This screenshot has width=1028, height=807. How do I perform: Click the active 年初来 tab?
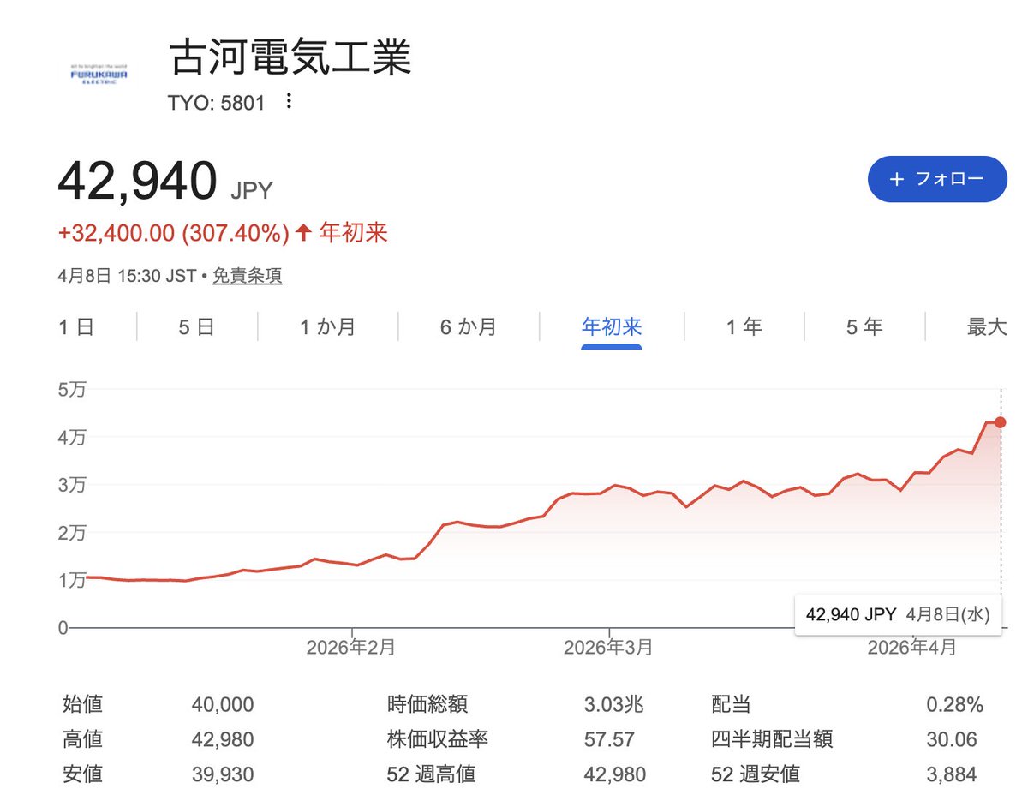tap(610, 326)
